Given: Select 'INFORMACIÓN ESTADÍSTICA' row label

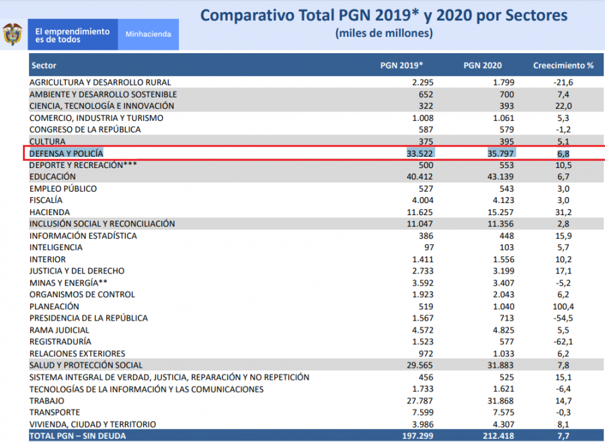Looking at the screenshot, I should pyautogui.click(x=83, y=236).
